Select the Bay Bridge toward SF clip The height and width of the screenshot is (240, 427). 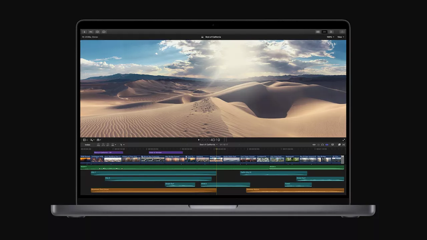tap(308, 160)
